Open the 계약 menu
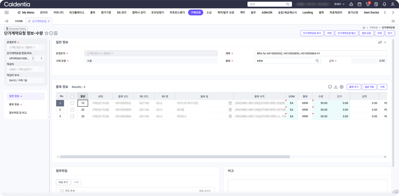 click(242, 13)
